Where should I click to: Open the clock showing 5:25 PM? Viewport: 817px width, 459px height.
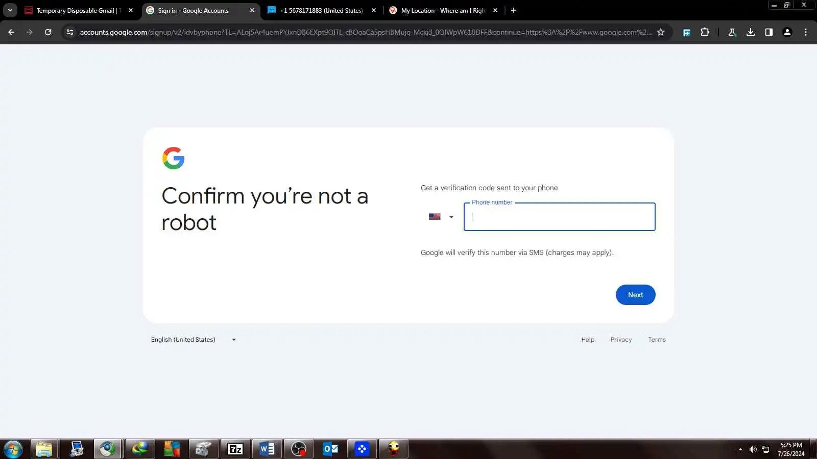(791, 449)
